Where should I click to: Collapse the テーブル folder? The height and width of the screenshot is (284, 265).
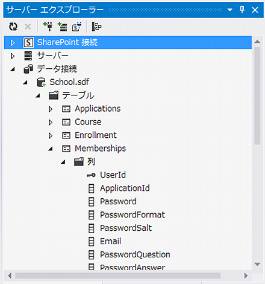coord(38,96)
